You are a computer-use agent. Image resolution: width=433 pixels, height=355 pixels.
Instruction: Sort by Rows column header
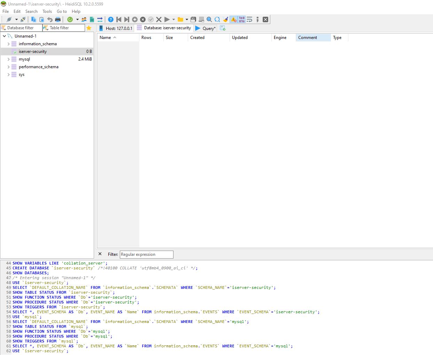[x=151, y=38]
